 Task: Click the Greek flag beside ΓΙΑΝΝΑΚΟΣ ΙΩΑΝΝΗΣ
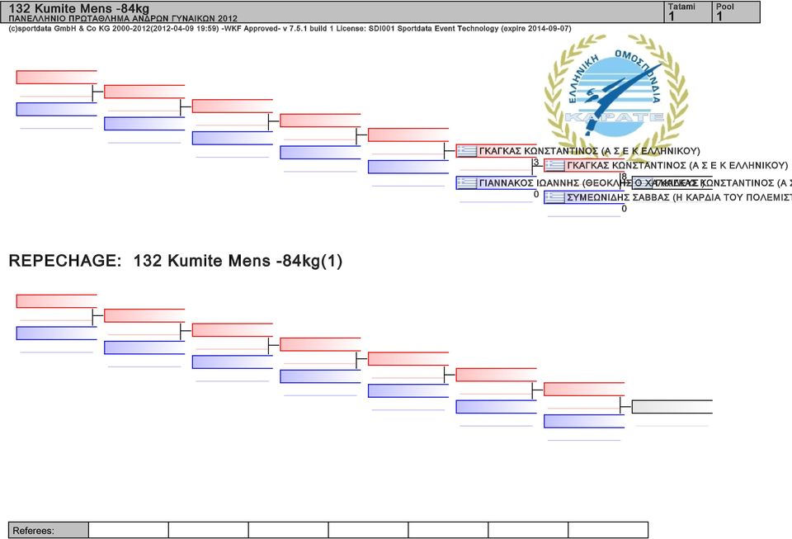pyautogui.click(x=466, y=183)
